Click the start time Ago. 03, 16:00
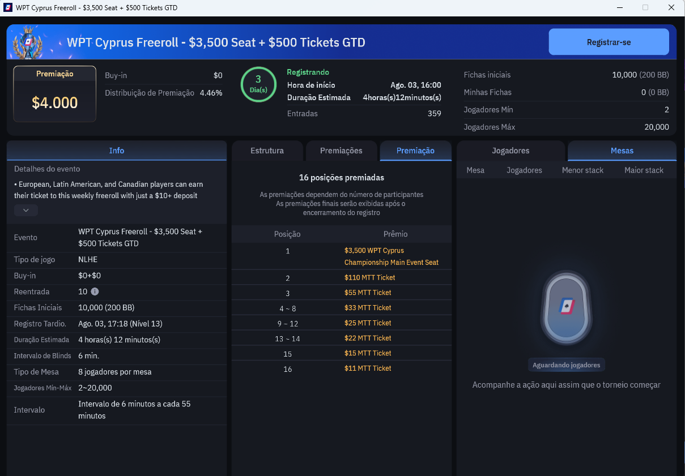Viewport: 685px width, 476px height. coord(416,85)
